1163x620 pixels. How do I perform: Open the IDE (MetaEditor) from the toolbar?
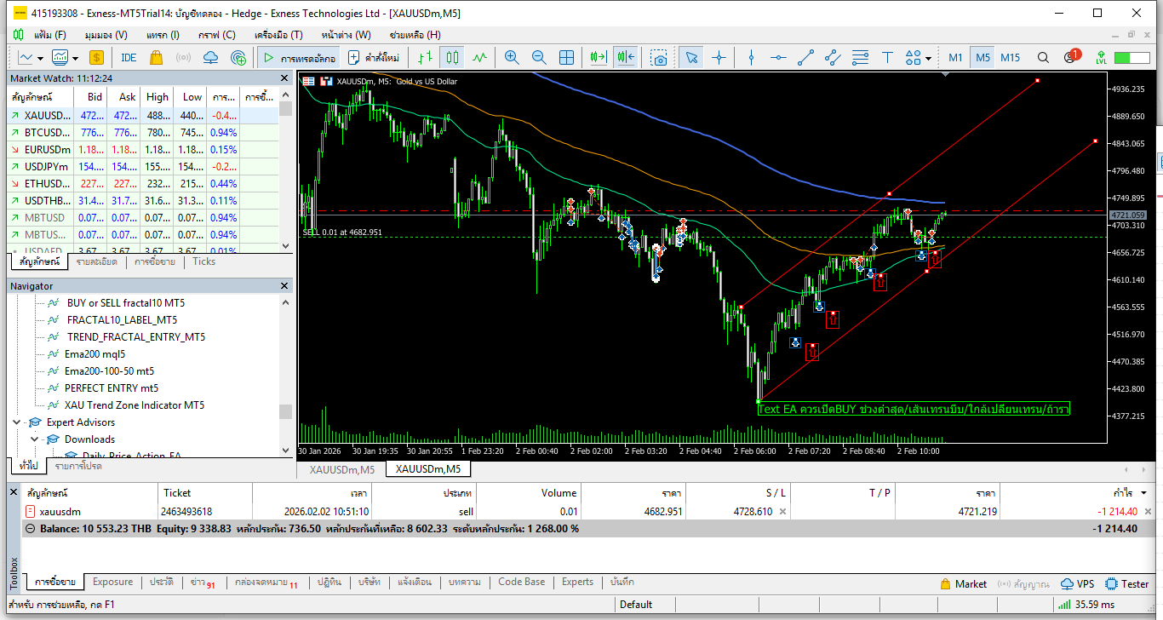pos(129,57)
